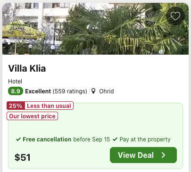Open the Villa Klia hotel title
Image resolution: width=191 pixels, height=172 pixels.
[x=27, y=68]
